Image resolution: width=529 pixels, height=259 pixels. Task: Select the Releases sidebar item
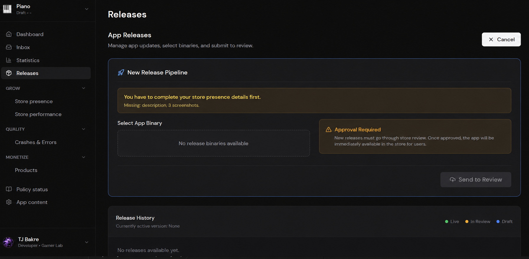pyautogui.click(x=46, y=73)
